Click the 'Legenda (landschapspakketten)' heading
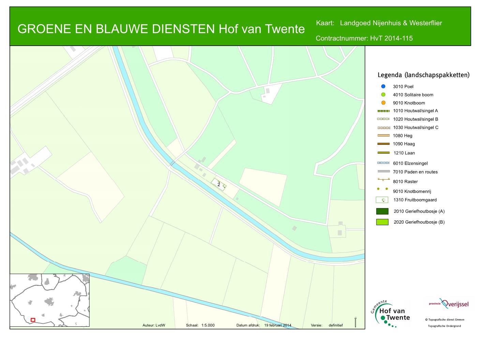 point(423,75)
